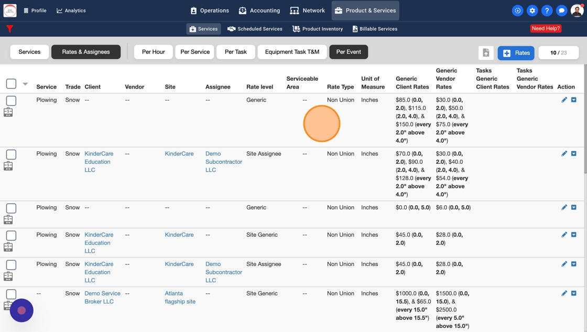Click the export file icon beside Rates
Viewport: 587px width, 332px height.
pyautogui.click(x=486, y=53)
